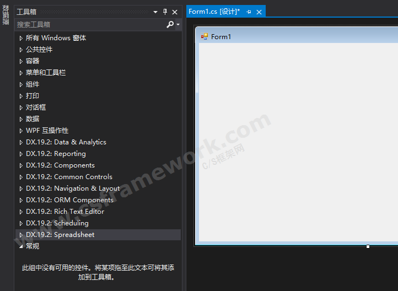Image resolution: width=398 pixels, height=291 pixels.
Task: Click the form's bottom resize handle
Action: point(368,246)
